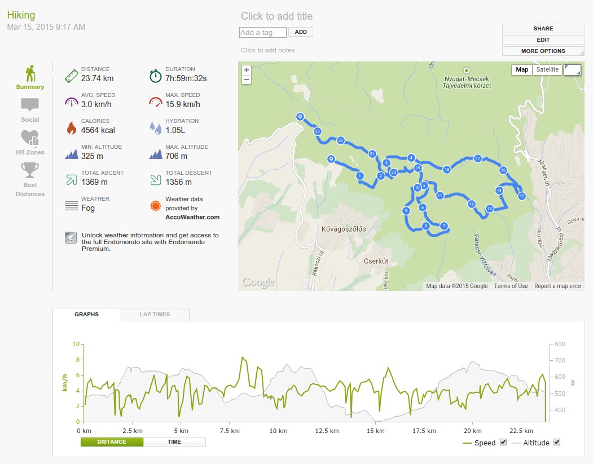Screen dimensions: 593x464
Task: Click the map start location pin
Action: [x=331, y=159]
